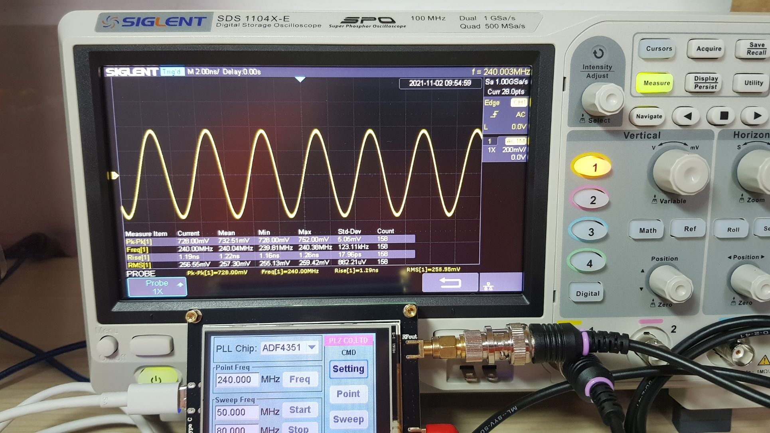Select the Math button
The width and height of the screenshot is (770, 433).
(x=647, y=230)
